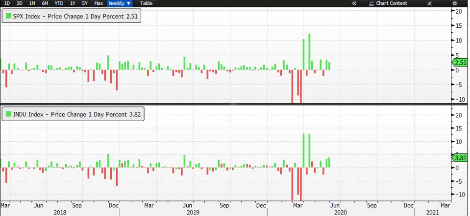This screenshot has width=470, height=216.
Task: Select the 1M time range
Action: [32, 3]
